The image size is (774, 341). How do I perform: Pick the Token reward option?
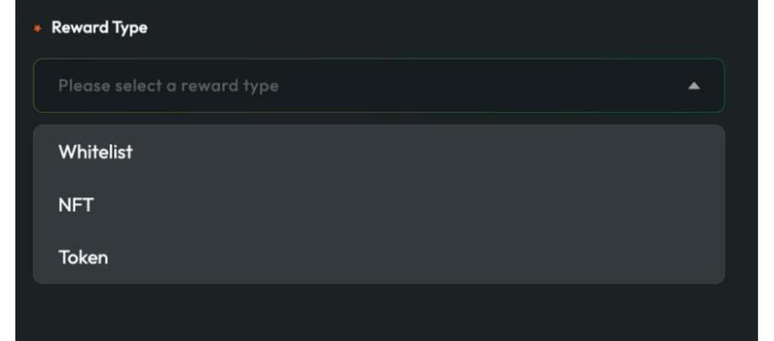coord(83,258)
